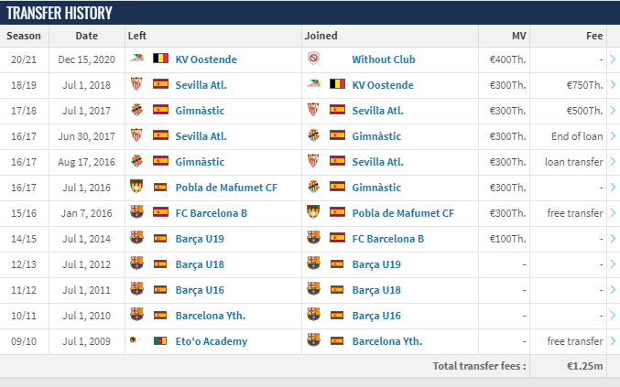Click the Eto'o Academy logo icon
Viewport: 620px width, 387px height.
[x=136, y=339]
